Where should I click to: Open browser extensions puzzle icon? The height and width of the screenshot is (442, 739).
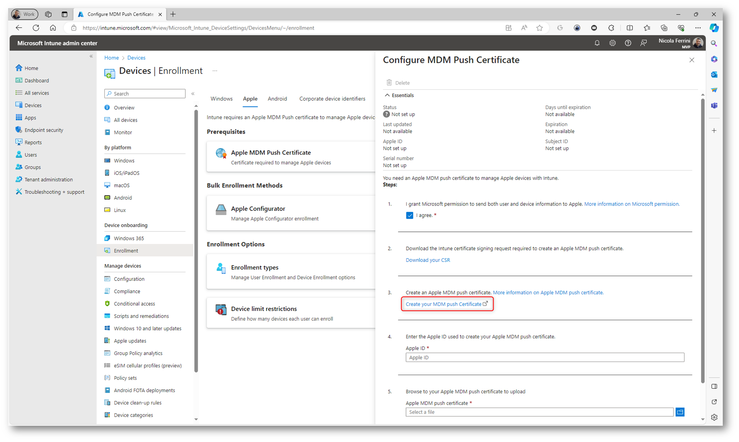[x=611, y=28]
